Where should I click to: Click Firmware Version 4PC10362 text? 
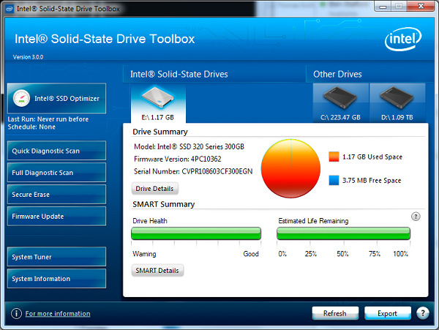[178, 159]
